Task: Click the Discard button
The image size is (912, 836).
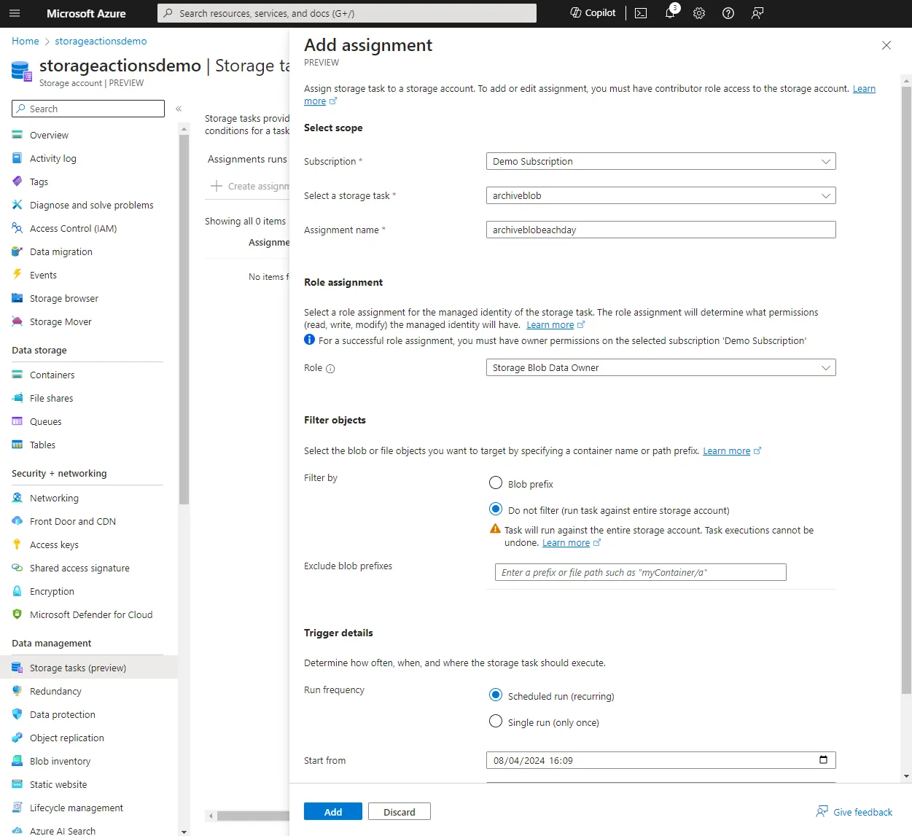Action: 400,812
